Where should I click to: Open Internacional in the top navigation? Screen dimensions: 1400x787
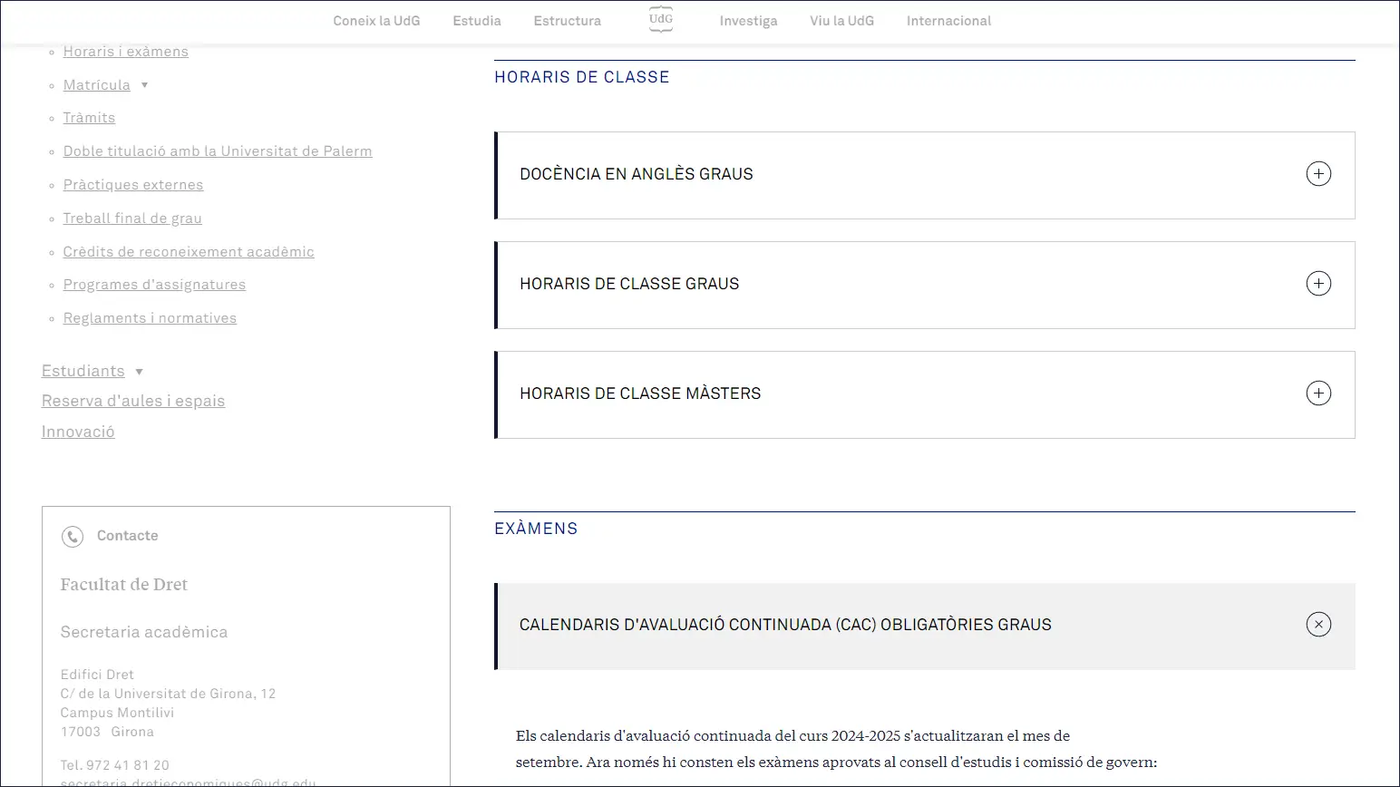[x=948, y=21]
